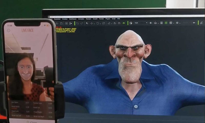Open the Rendern menu
Viewport: 205px width, 123px height.
pos(88,19)
